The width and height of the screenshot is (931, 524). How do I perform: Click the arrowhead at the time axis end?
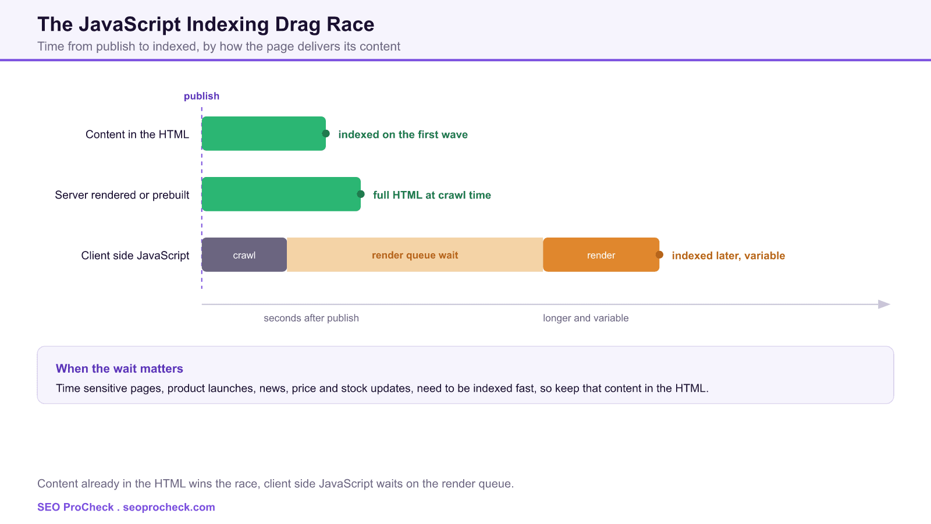click(x=884, y=304)
